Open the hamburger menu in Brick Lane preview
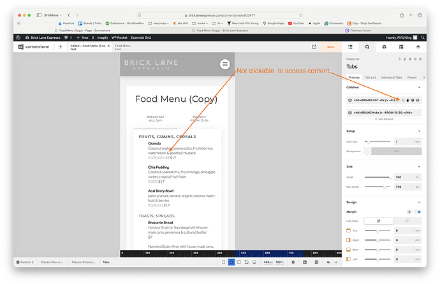Image resolution: width=440 pixels, height=284 pixels. [x=224, y=64]
